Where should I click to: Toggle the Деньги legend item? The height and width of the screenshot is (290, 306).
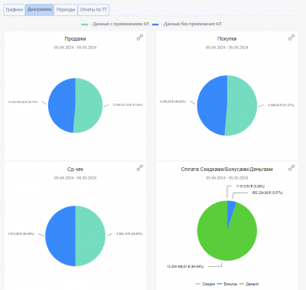pos(249,284)
